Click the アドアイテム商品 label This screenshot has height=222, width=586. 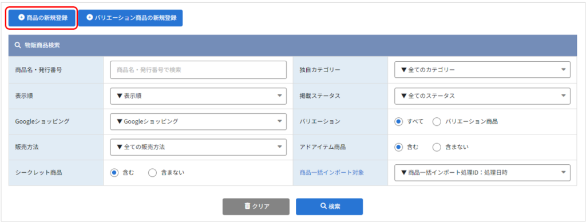tap(323, 147)
